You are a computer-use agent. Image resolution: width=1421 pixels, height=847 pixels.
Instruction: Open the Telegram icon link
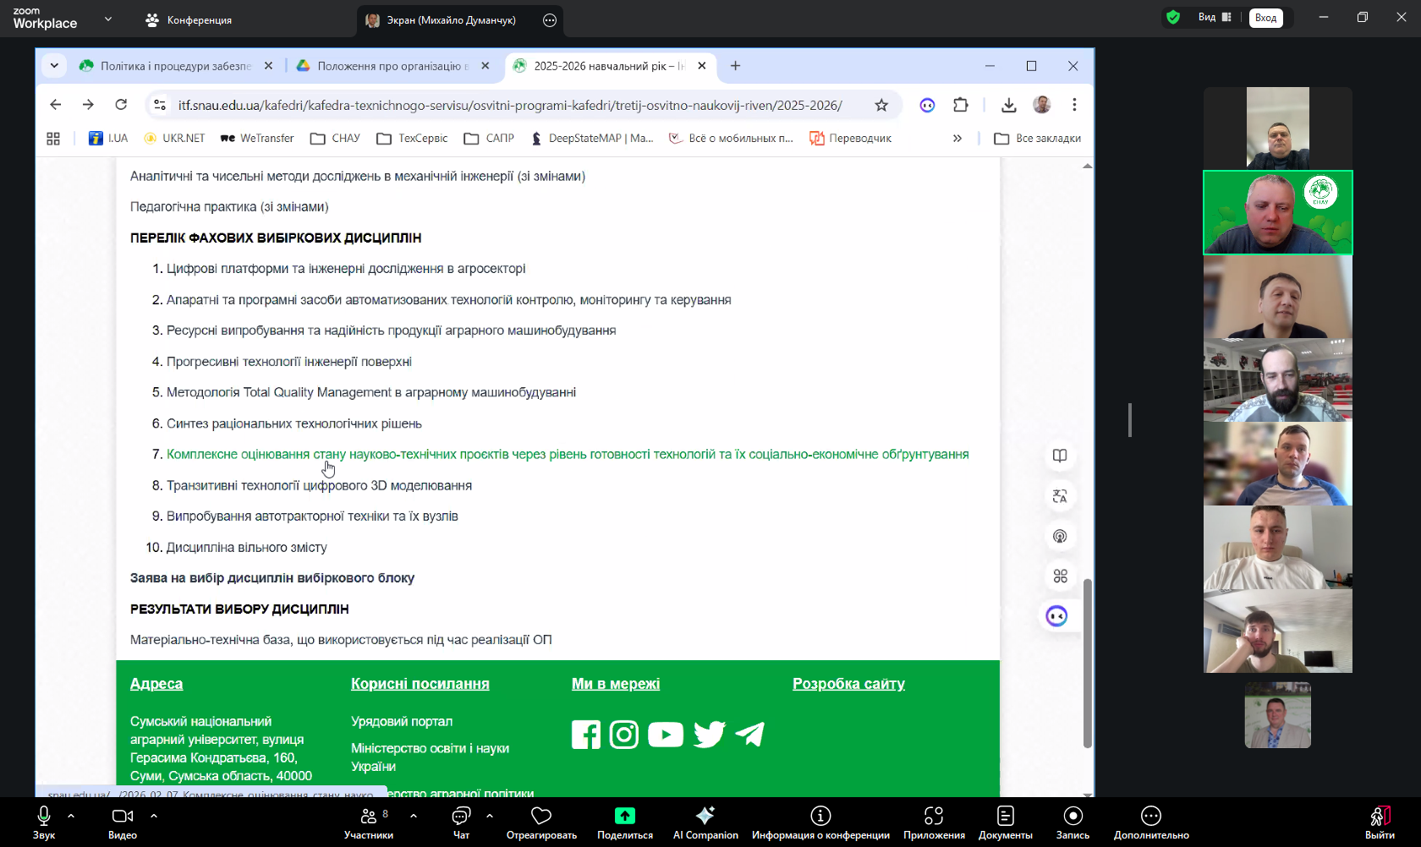(x=749, y=735)
